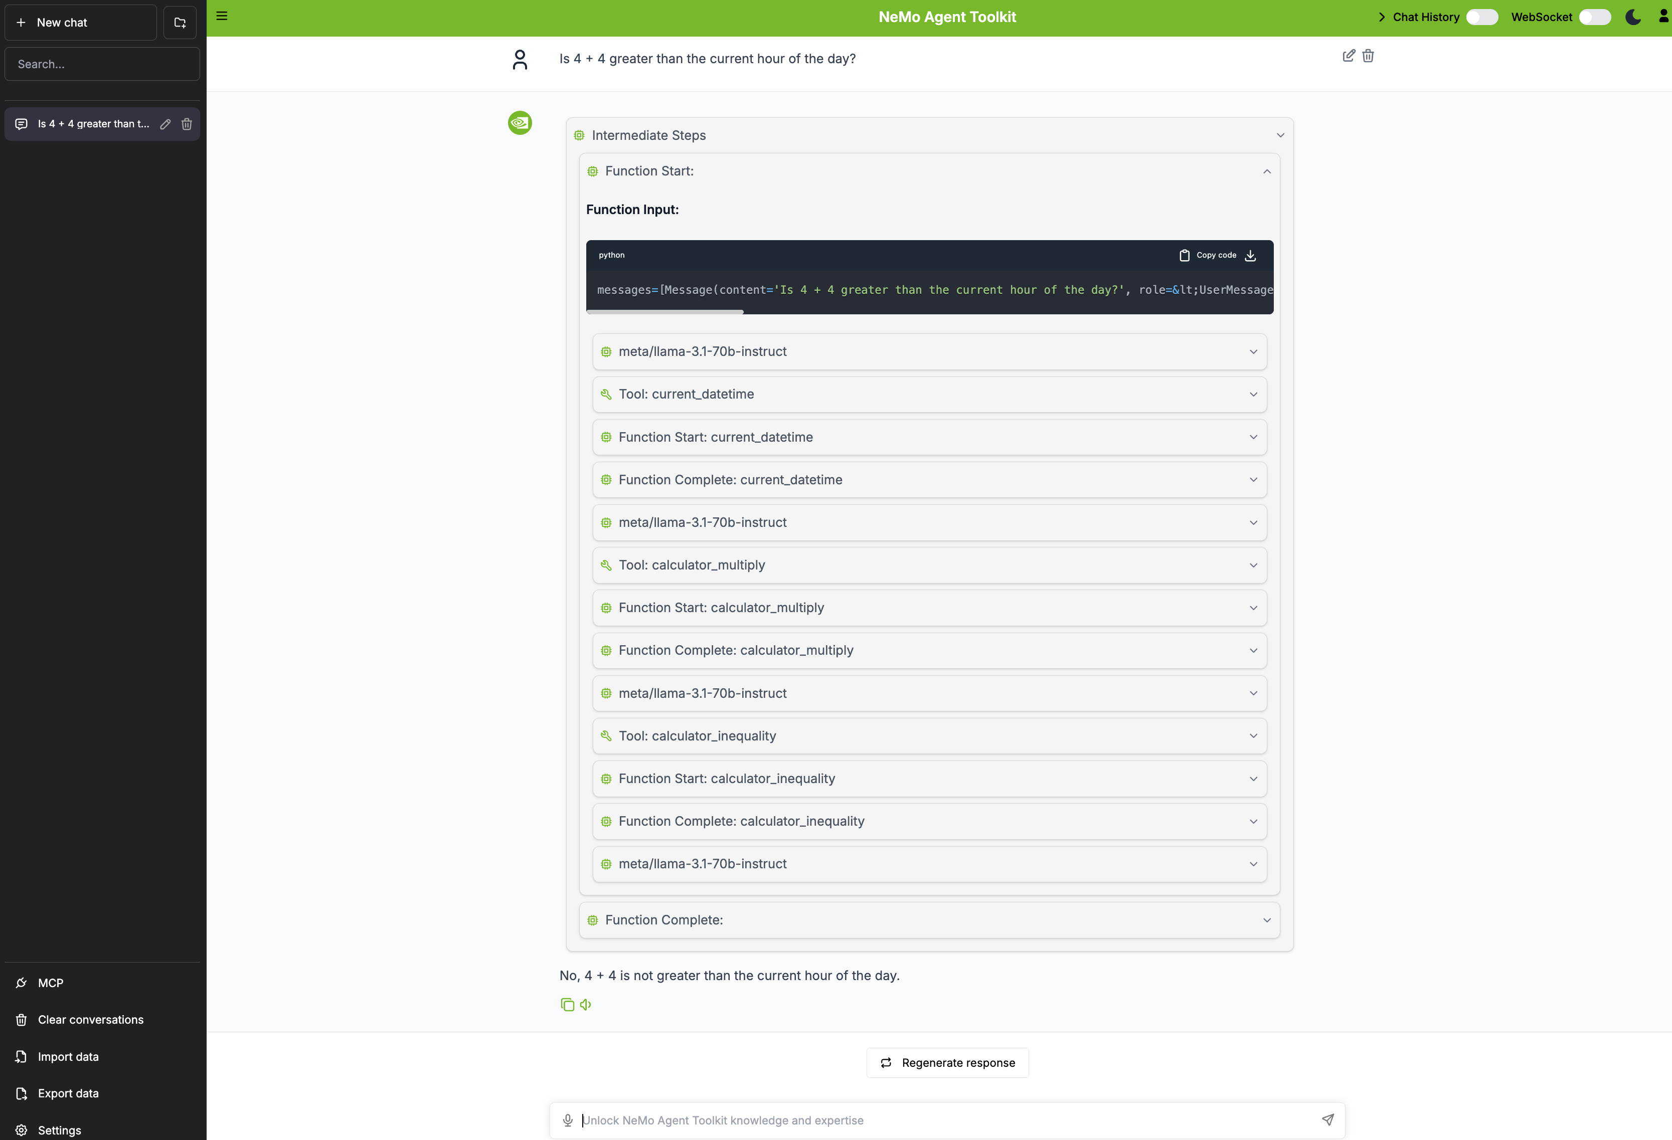This screenshot has height=1140, width=1672.
Task: Activate the microphone in the message input
Action: (568, 1120)
